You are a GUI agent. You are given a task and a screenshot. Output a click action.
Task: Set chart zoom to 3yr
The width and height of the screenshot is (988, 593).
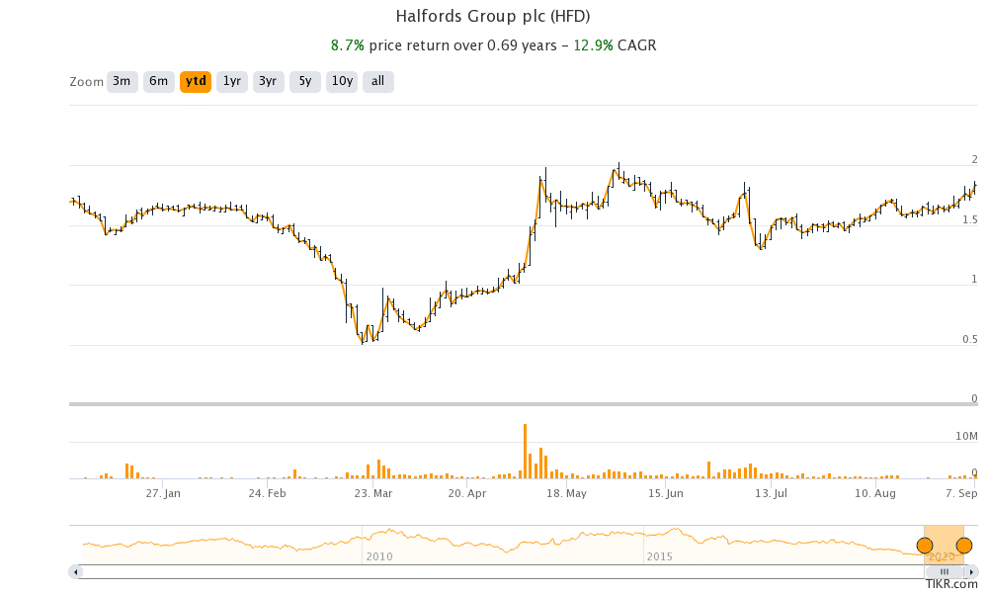(x=269, y=81)
